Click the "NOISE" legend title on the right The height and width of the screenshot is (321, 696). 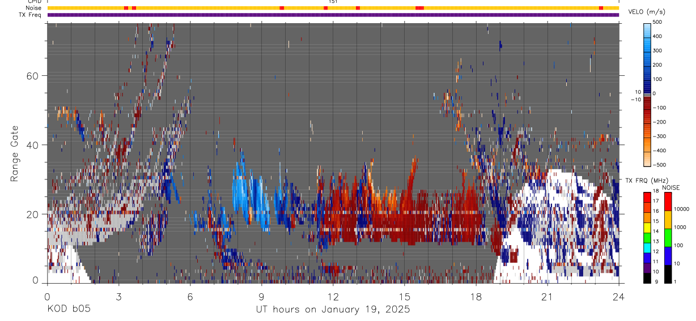pos(672,187)
